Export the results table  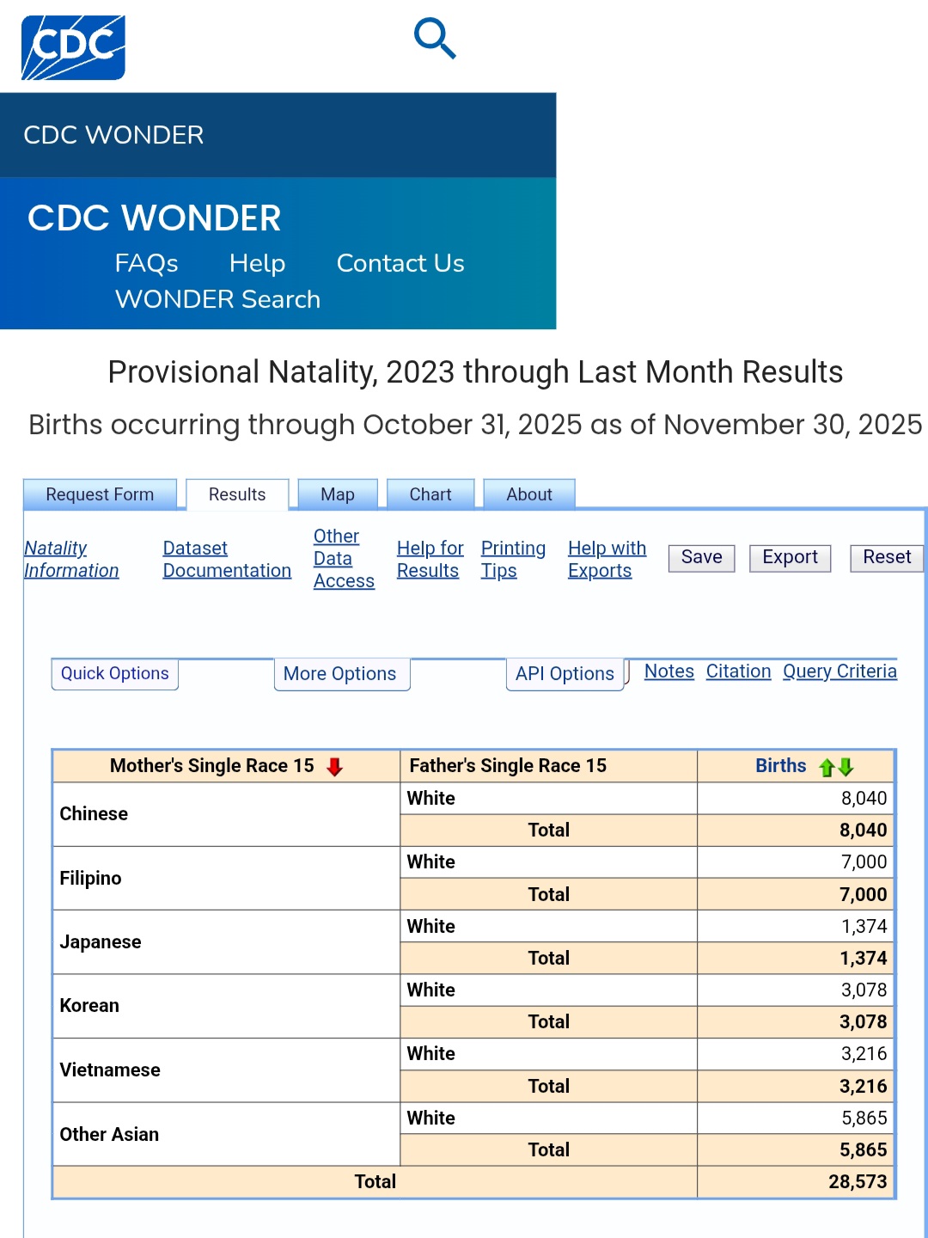point(790,558)
